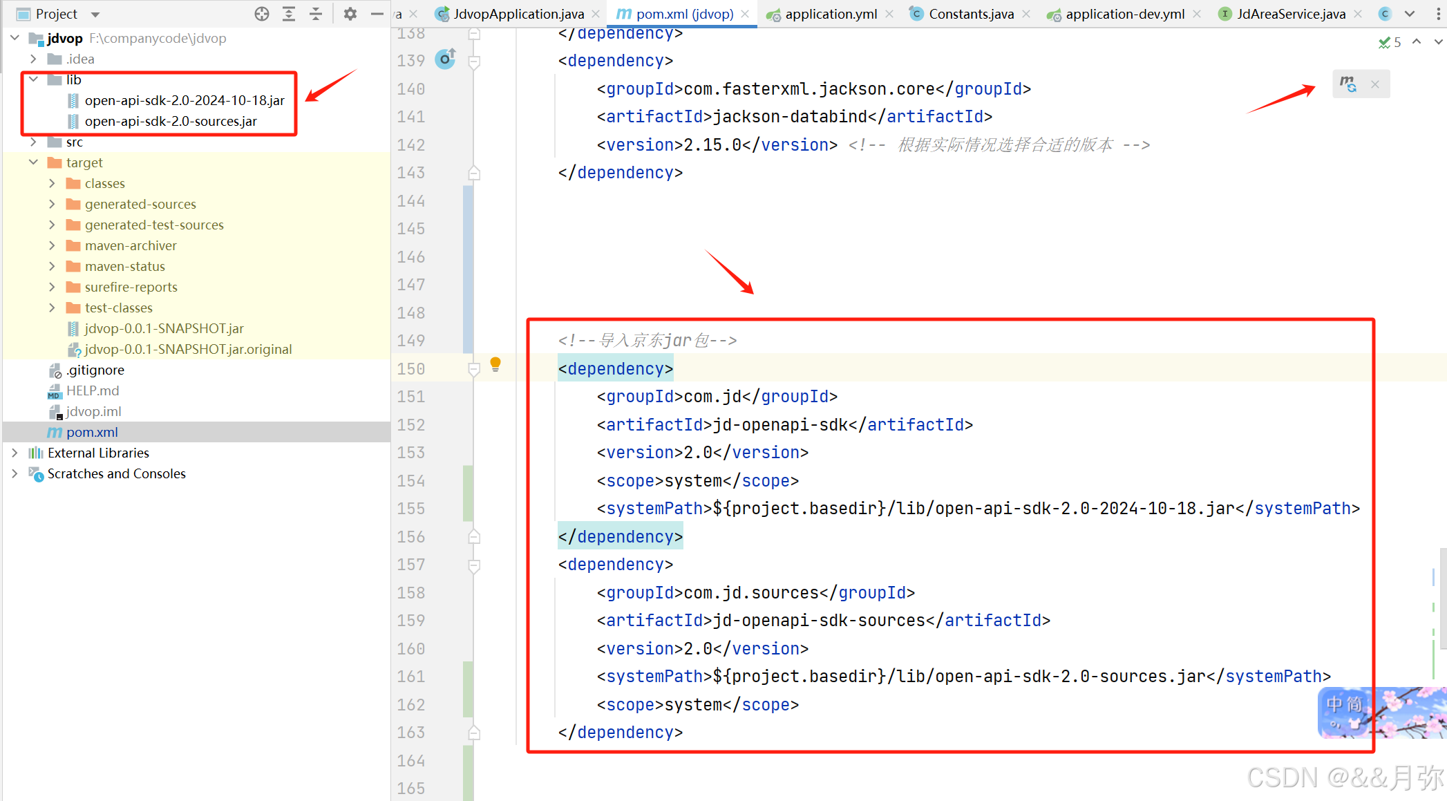Switch to application.yml tab

pos(831,14)
